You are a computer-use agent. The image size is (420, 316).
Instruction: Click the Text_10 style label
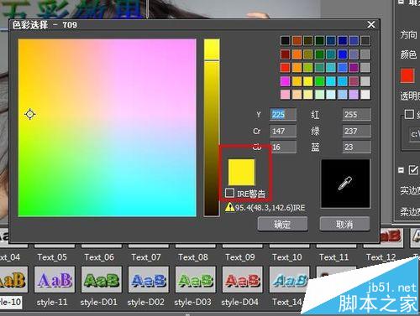click(x=287, y=257)
